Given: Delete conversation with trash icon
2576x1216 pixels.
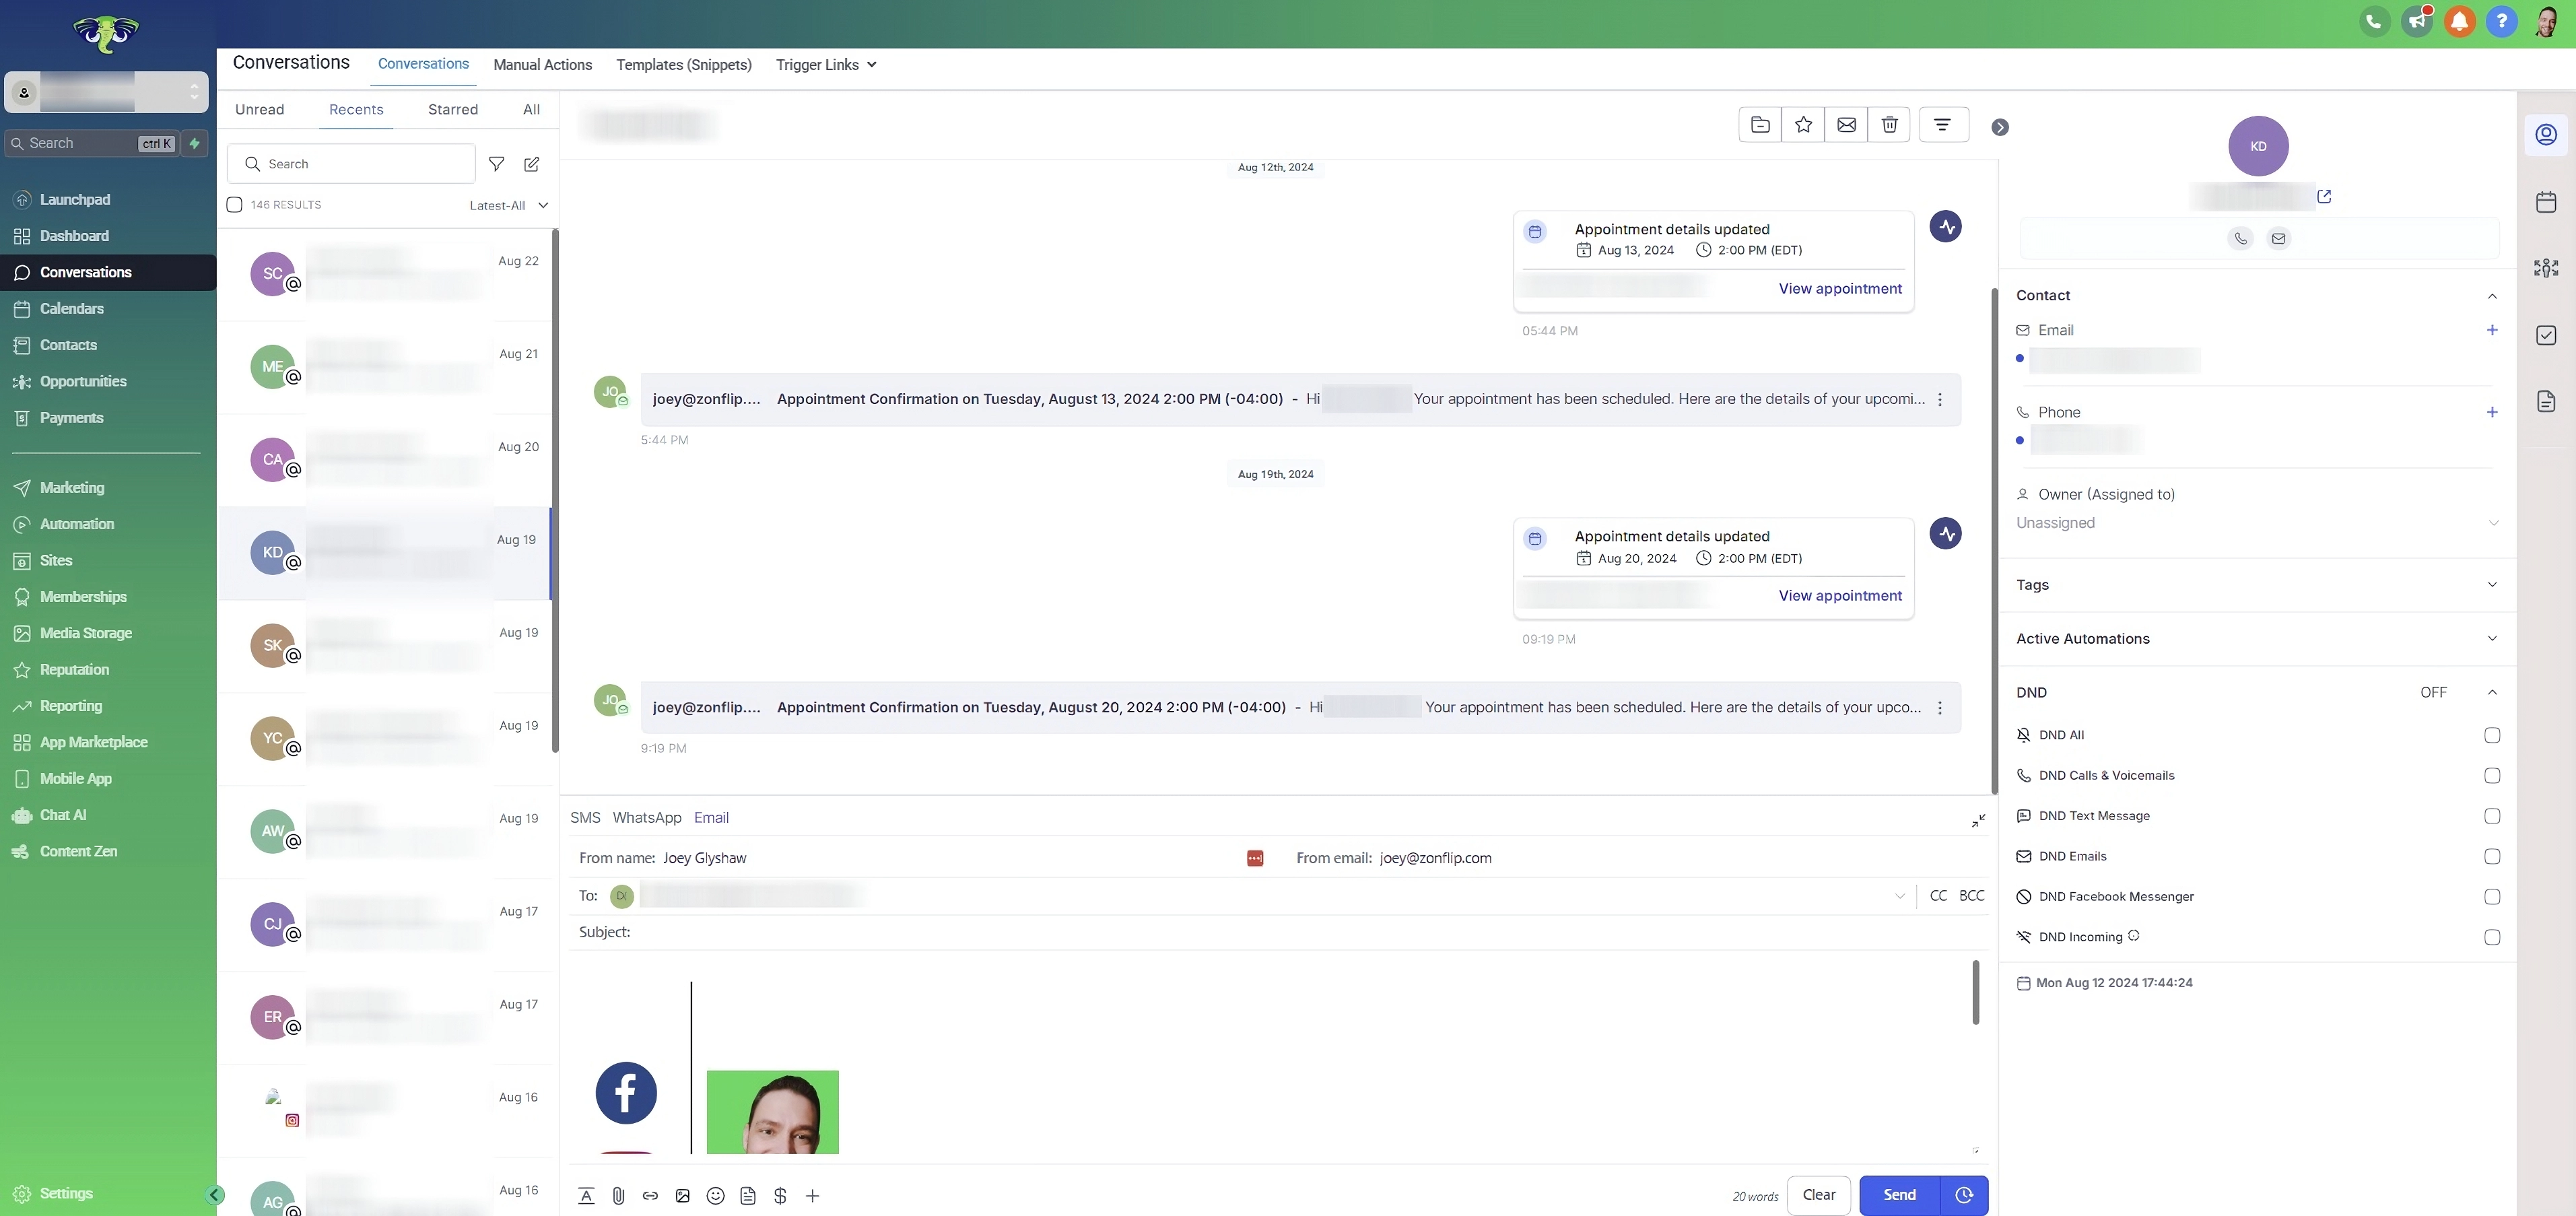Looking at the screenshot, I should [1889, 125].
